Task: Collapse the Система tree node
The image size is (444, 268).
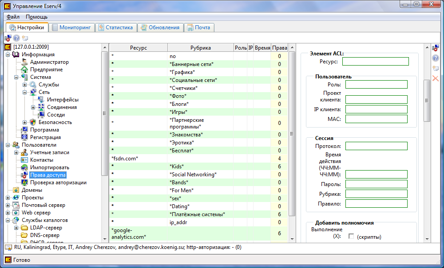Action: coord(16,77)
